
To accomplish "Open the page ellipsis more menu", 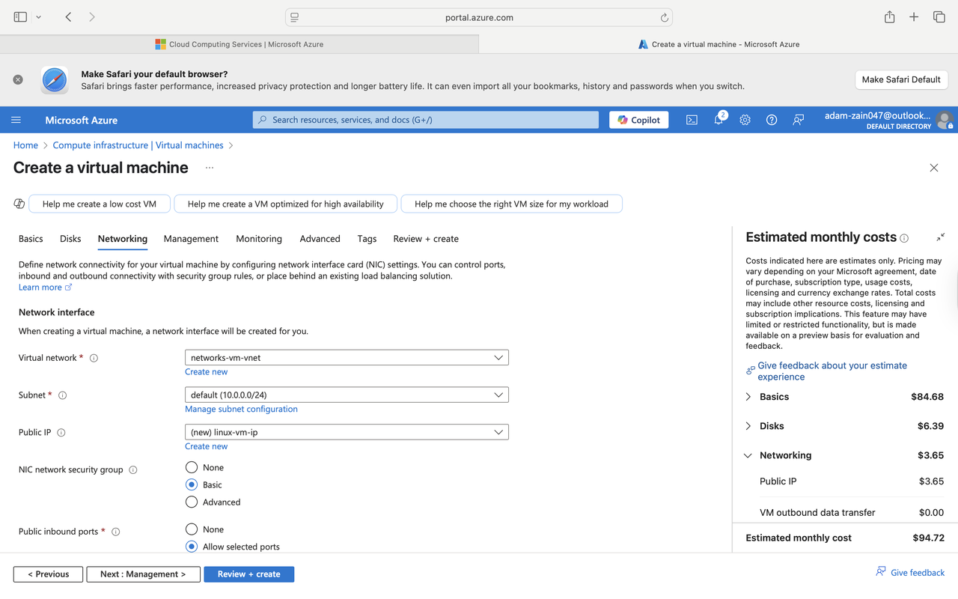I will 210,168.
